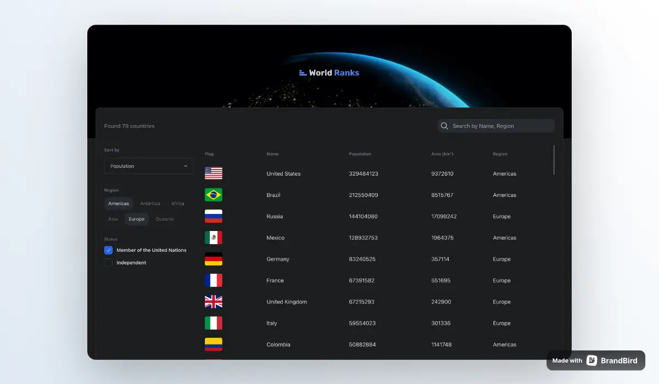Viewport: 659px width, 384px height.
Task: Enable the Independent checkbox
Action: tap(108, 262)
